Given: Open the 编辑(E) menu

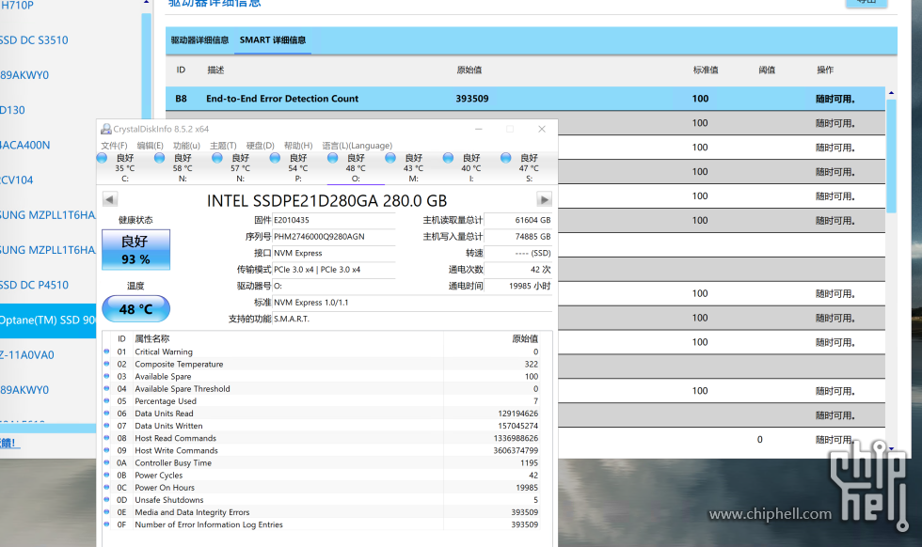Looking at the screenshot, I should [150, 145].
